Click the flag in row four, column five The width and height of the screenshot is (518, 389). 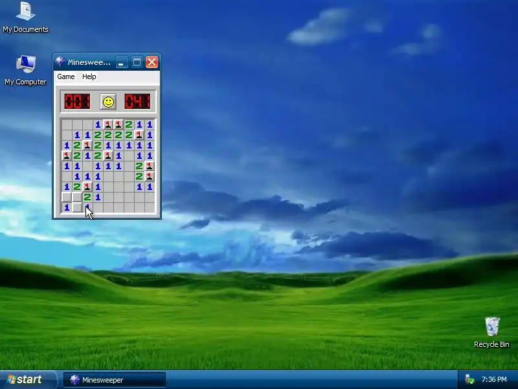pos(108,156)
